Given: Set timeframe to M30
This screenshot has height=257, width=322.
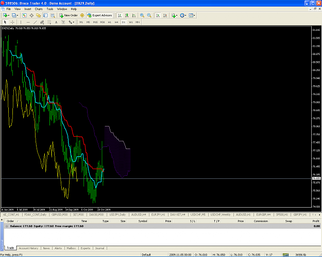Looking at the screenshot, I should (x=103, y=22).
